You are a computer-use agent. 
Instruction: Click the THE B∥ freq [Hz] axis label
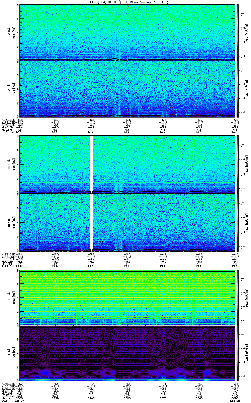pos(14,354)
